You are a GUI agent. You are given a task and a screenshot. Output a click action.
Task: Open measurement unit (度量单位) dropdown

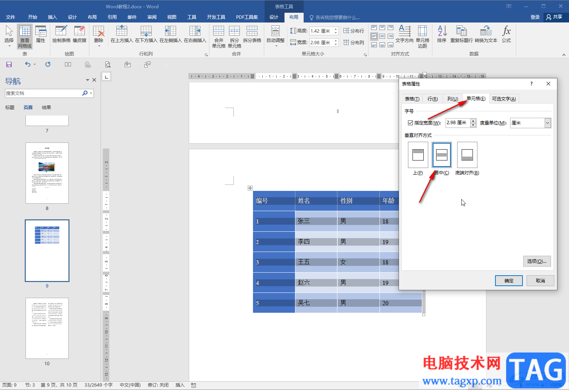(548, 123)
